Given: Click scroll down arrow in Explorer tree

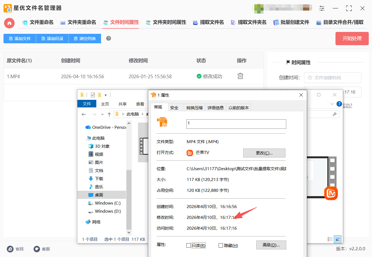Looking at the screenshot, I should (129, 232).
